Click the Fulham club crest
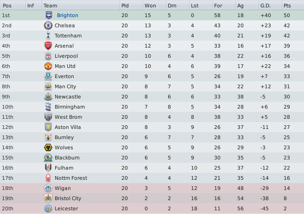Viewport: 304px width, 214px height. coord(48,168)
